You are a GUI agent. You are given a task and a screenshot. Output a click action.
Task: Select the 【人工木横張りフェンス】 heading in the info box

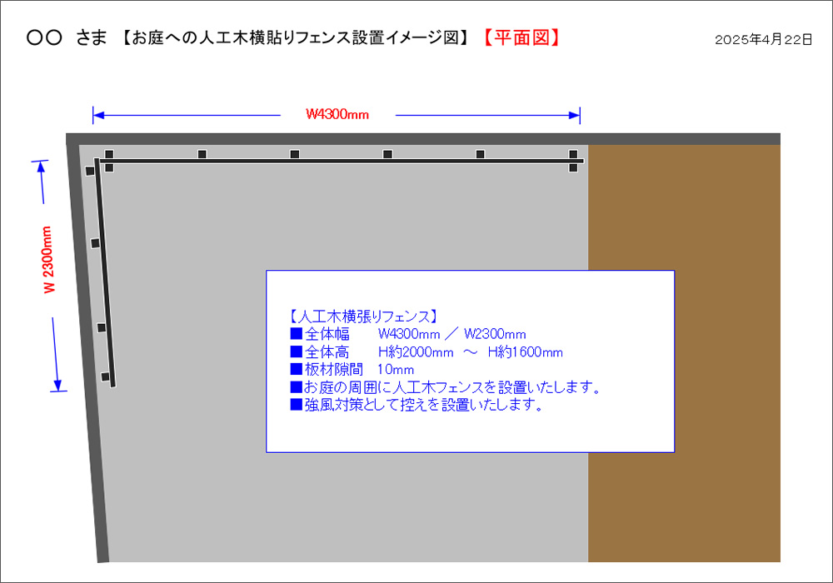[364, 316]
